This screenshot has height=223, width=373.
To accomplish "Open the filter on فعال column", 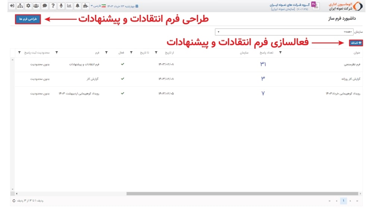I will point(131,53).
